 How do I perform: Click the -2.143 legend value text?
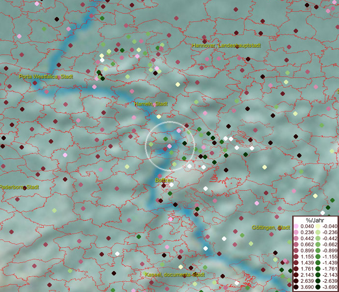[330, 275]
